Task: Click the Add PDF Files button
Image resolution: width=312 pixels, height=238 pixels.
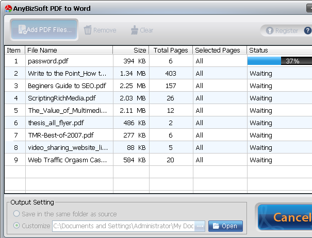Action: pyautogui.click(x=44, y=30)
